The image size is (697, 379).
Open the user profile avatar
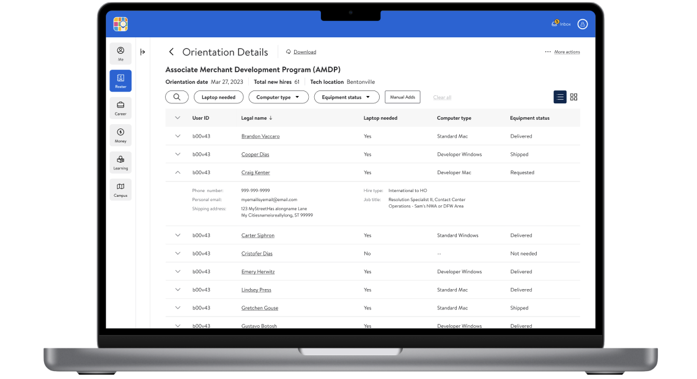(582, 24)
